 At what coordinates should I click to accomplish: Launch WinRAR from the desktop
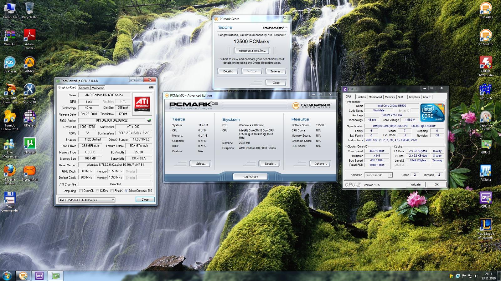click(10, 38)
